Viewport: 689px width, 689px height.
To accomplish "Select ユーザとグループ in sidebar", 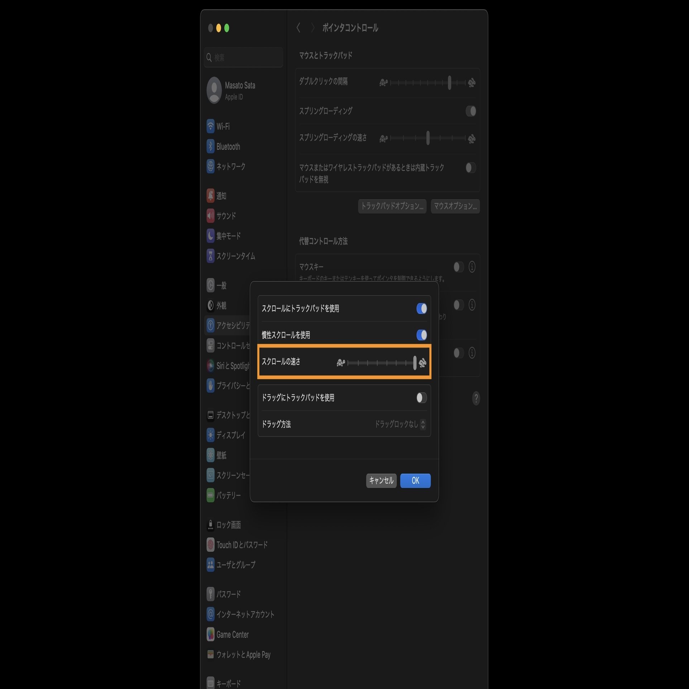I will [x=236, y=565].
